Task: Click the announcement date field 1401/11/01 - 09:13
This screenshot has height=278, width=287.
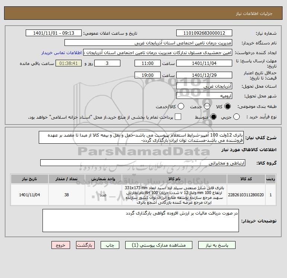Action: 54,33
